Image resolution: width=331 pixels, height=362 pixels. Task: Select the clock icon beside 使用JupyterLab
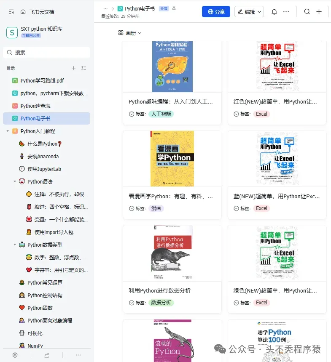click(22, 169)
